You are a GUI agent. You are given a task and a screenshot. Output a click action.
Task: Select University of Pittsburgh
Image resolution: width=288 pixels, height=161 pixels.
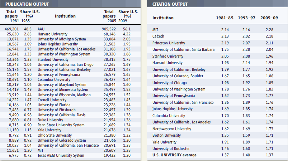tap(57, 110)
